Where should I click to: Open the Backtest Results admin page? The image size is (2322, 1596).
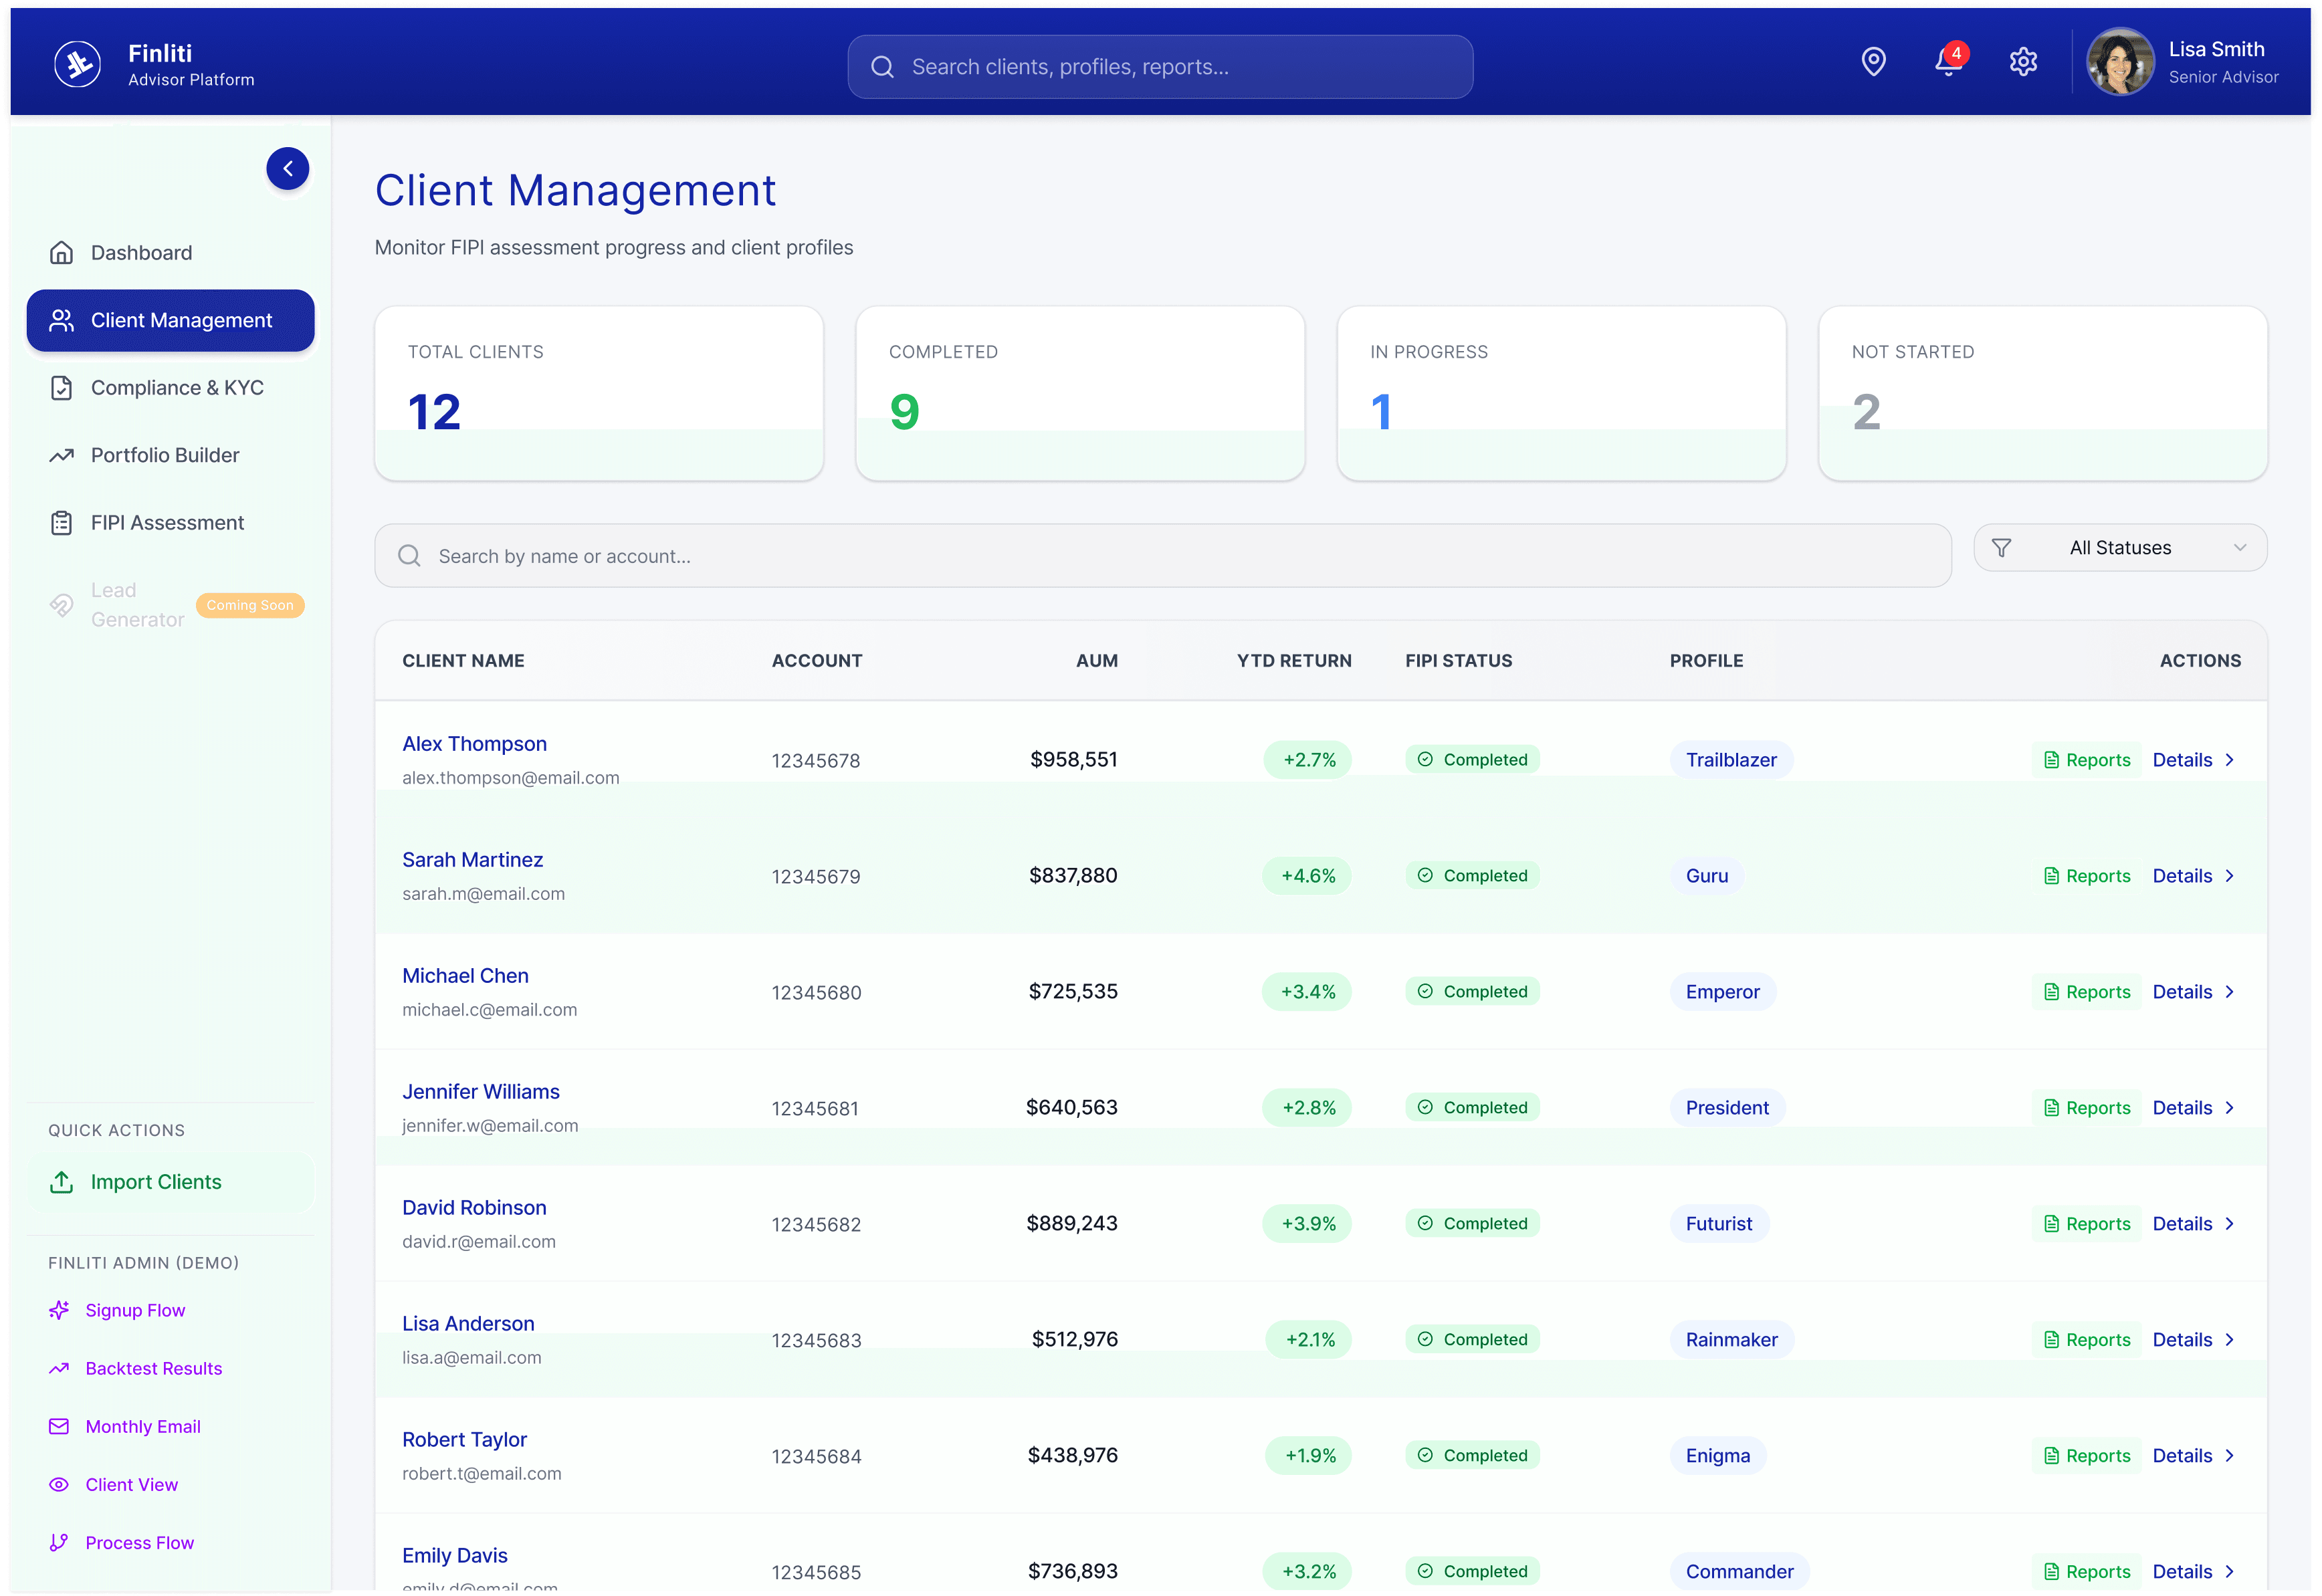[x=152, y=1368]
